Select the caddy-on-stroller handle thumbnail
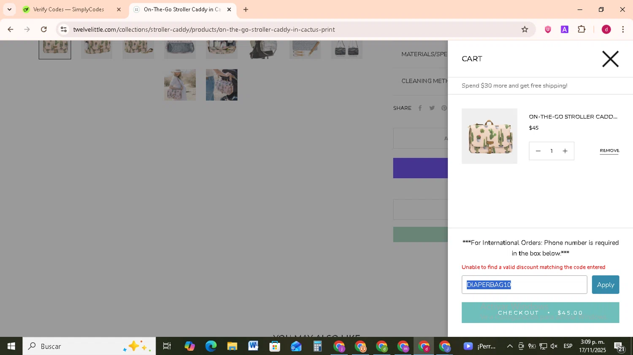 click(x=222, y=50)
